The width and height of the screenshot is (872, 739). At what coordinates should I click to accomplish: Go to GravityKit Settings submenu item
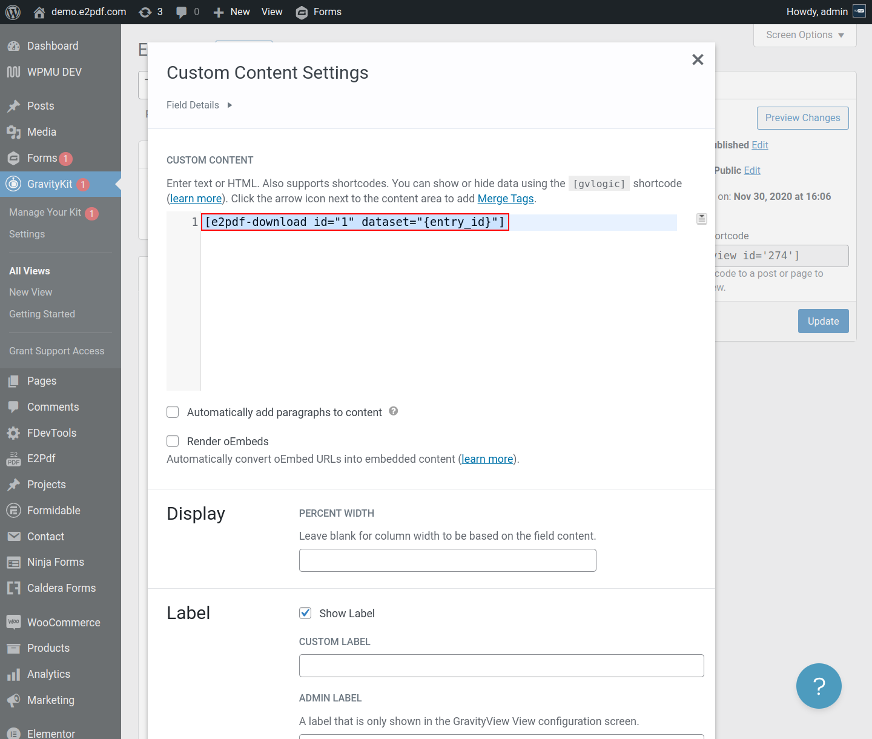[27, 234]
